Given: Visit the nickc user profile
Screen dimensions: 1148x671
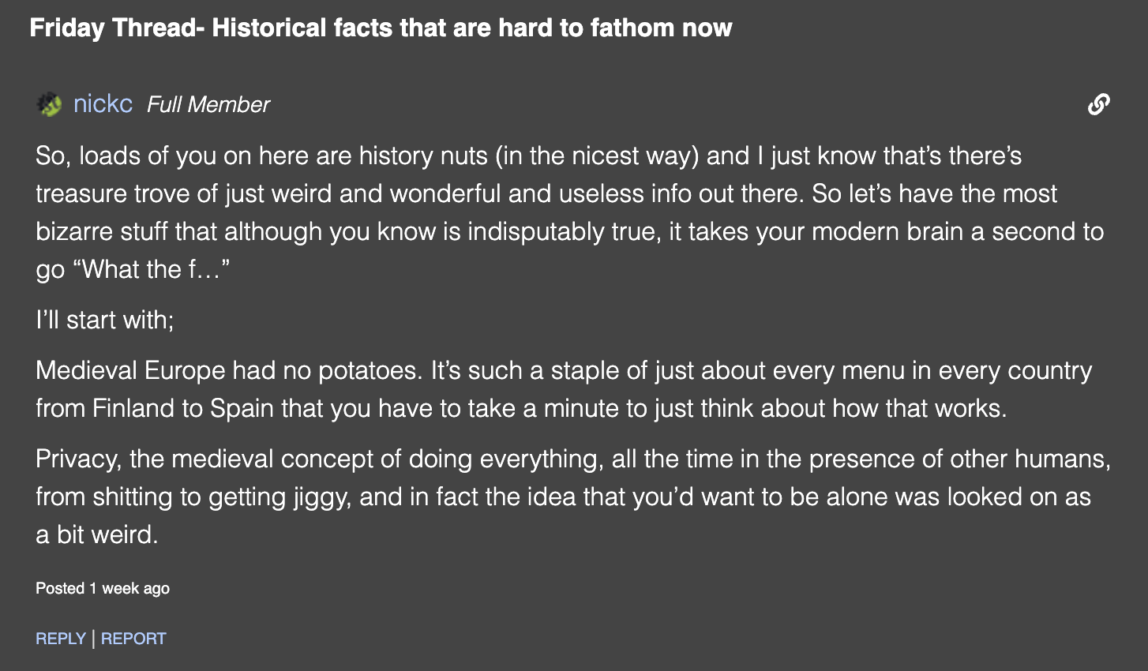Looking at the screenshot, I should 103,104.
